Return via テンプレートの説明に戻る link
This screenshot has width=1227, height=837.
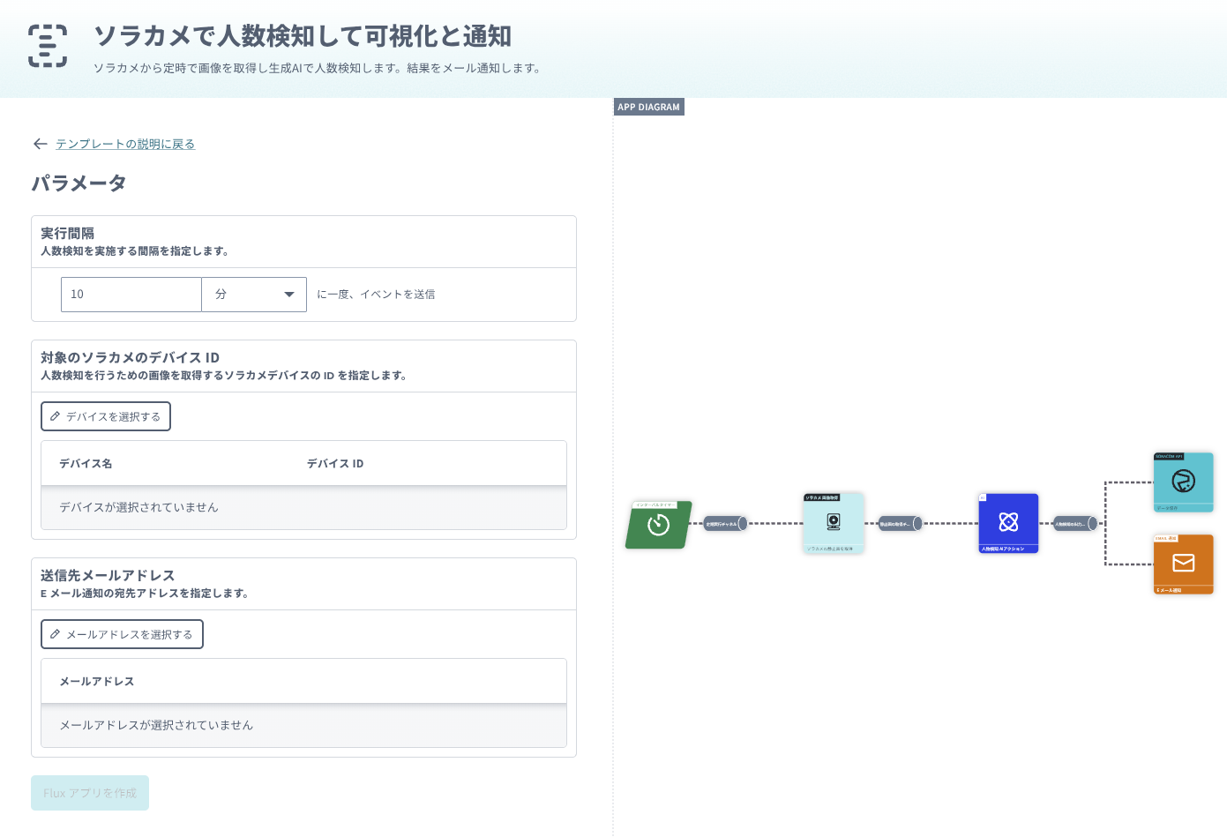click(x=125, y=144)
